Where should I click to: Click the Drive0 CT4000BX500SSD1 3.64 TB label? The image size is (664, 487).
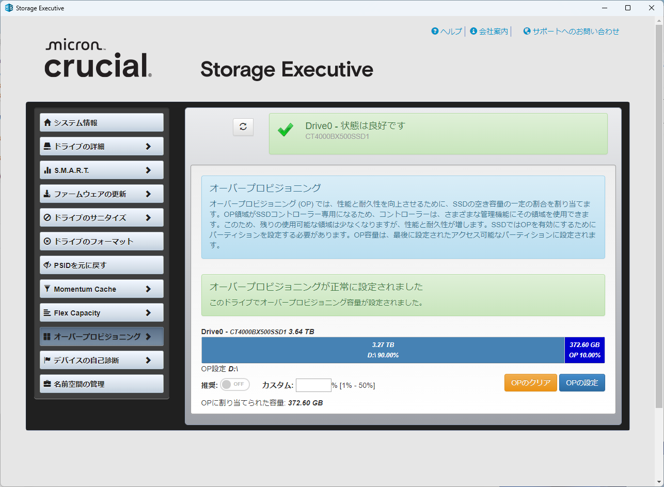coord(258,332)
